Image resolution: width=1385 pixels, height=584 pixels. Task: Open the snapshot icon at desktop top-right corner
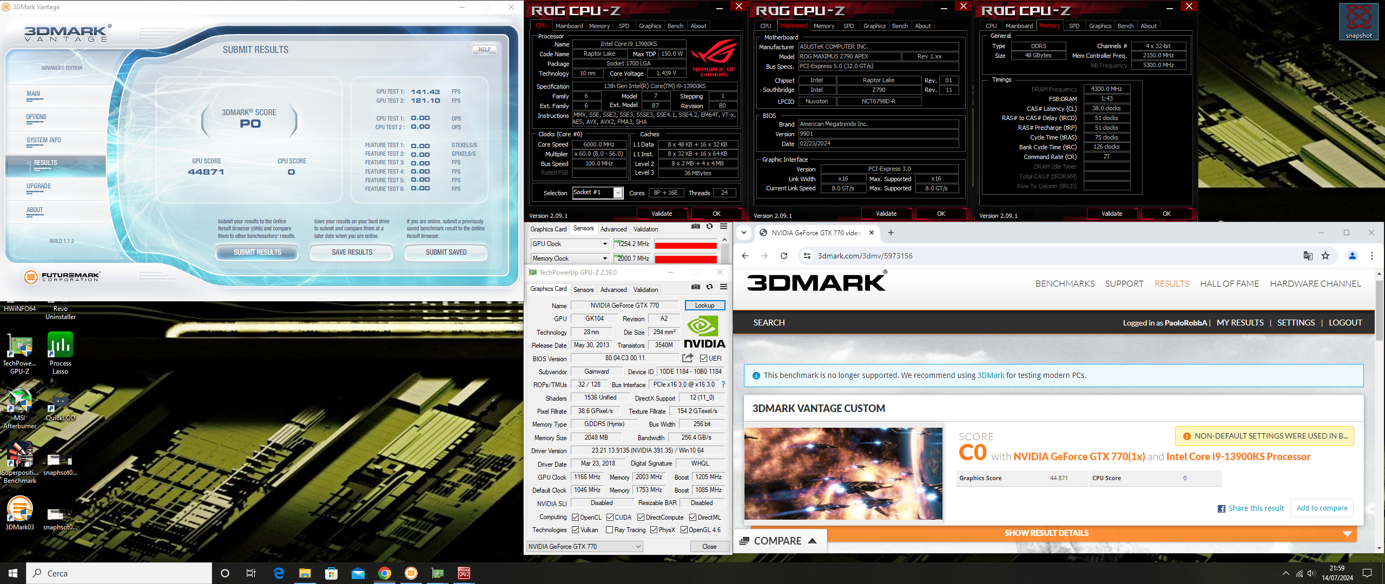click(x=1358, y=21)
